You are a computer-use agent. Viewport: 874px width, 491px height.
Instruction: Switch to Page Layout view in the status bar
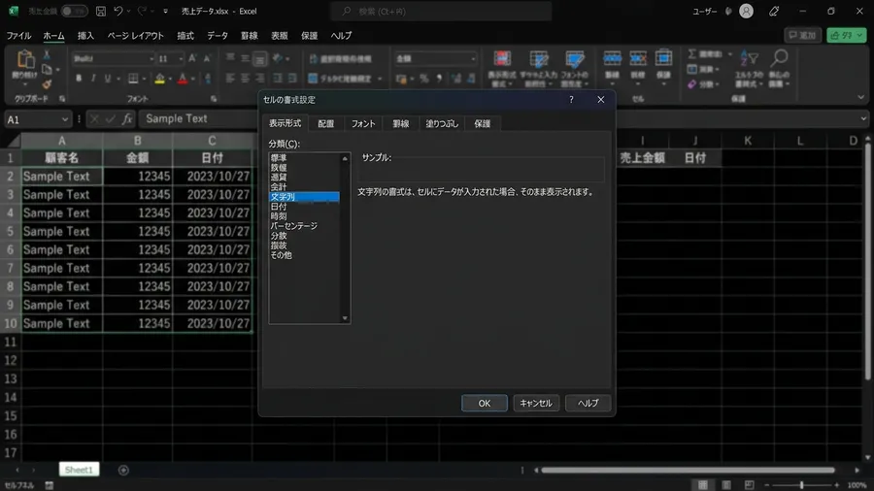[726, 485]
